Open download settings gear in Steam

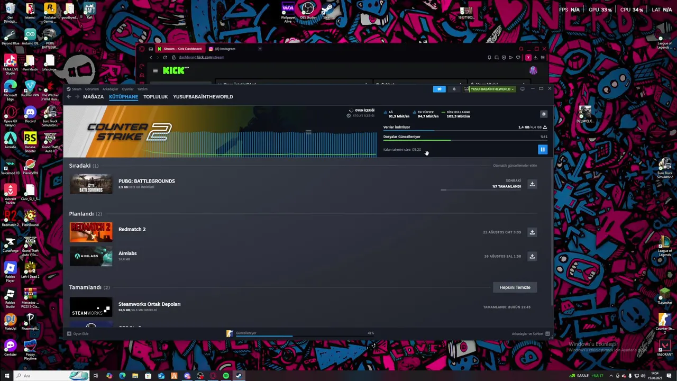544,114
